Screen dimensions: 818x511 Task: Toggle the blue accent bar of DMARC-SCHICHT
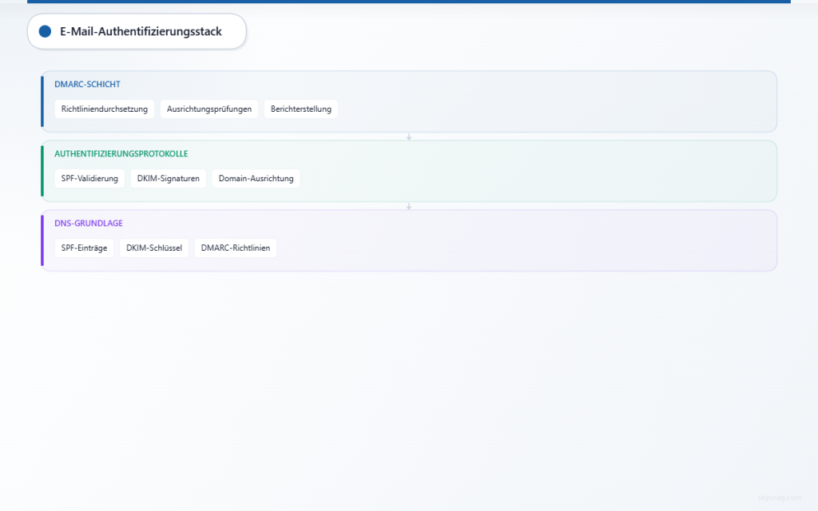pyautogui.click(x=42, y=101)
